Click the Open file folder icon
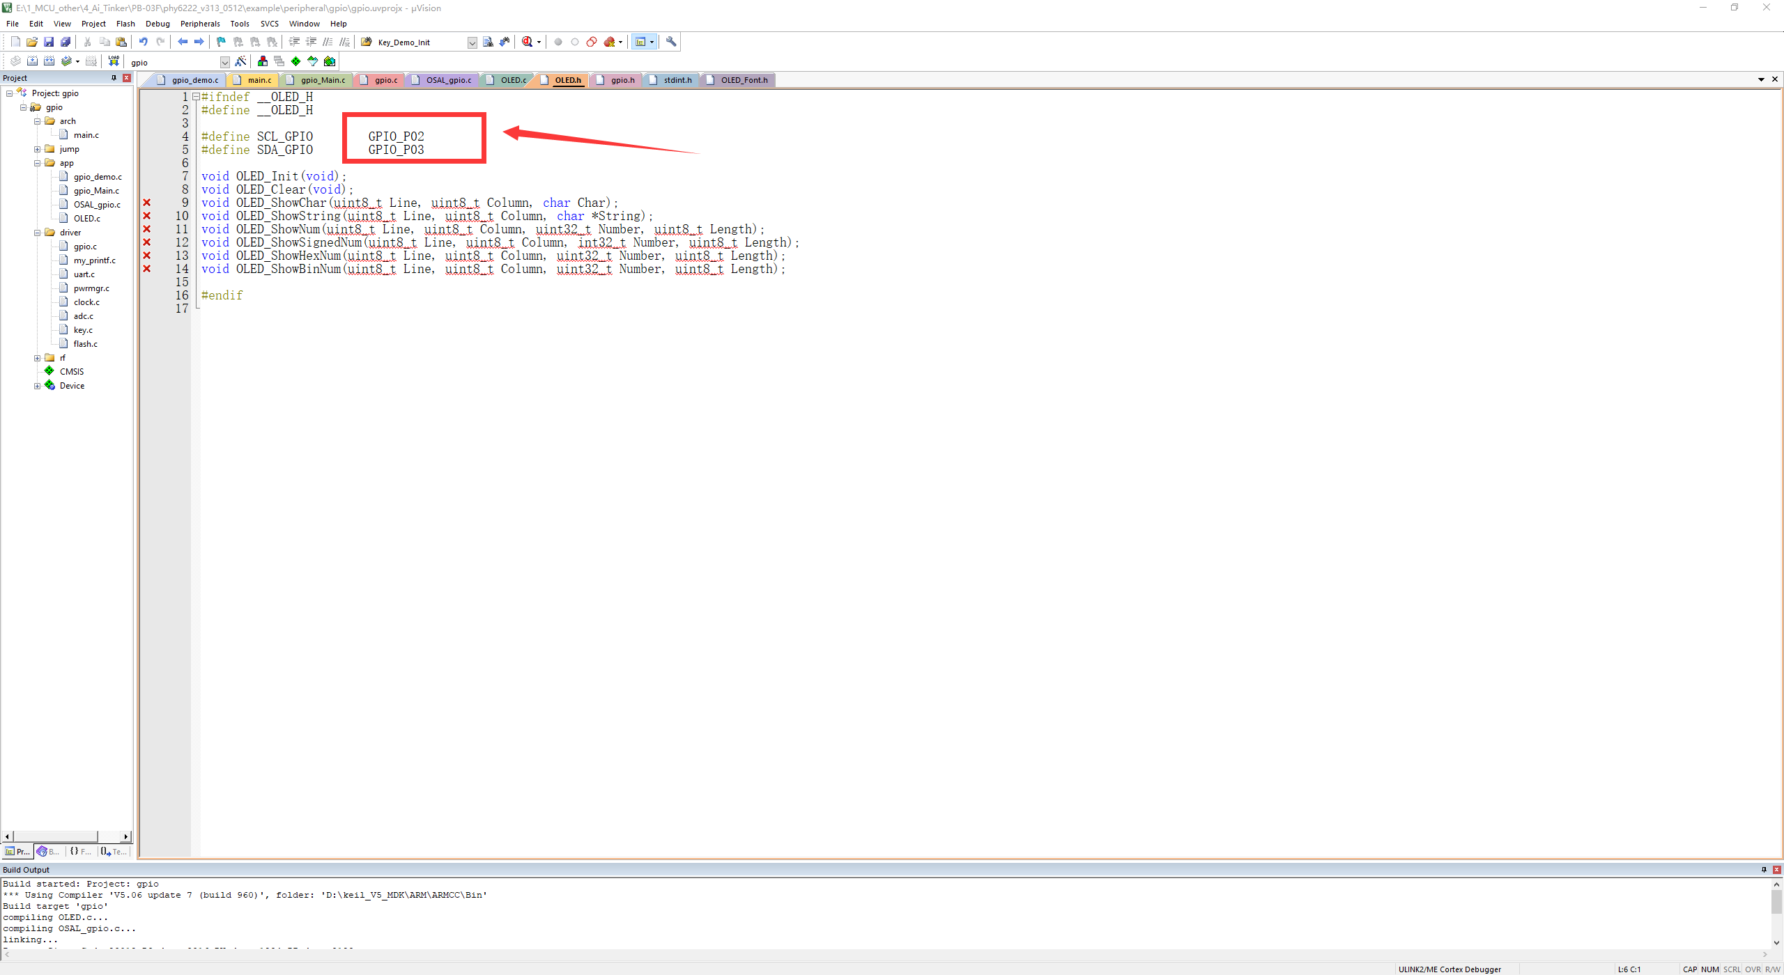The height and width of the screenshot is (975, 1784). coord(32,42)
